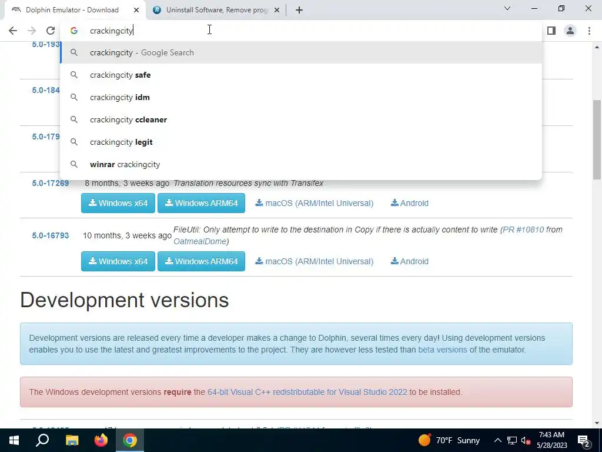Screen dimensions: 602x452
Task: Open the notification center icon
Action: [x=583, y=441]
